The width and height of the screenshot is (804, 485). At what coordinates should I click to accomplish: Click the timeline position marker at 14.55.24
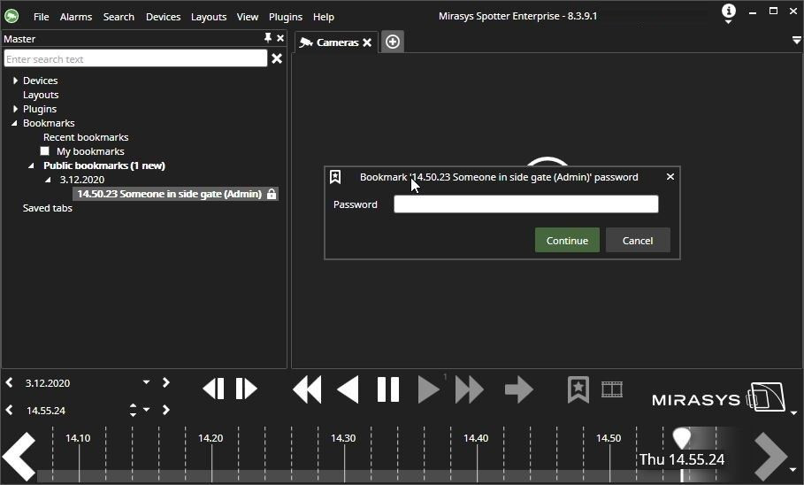(x=681, y=438)
